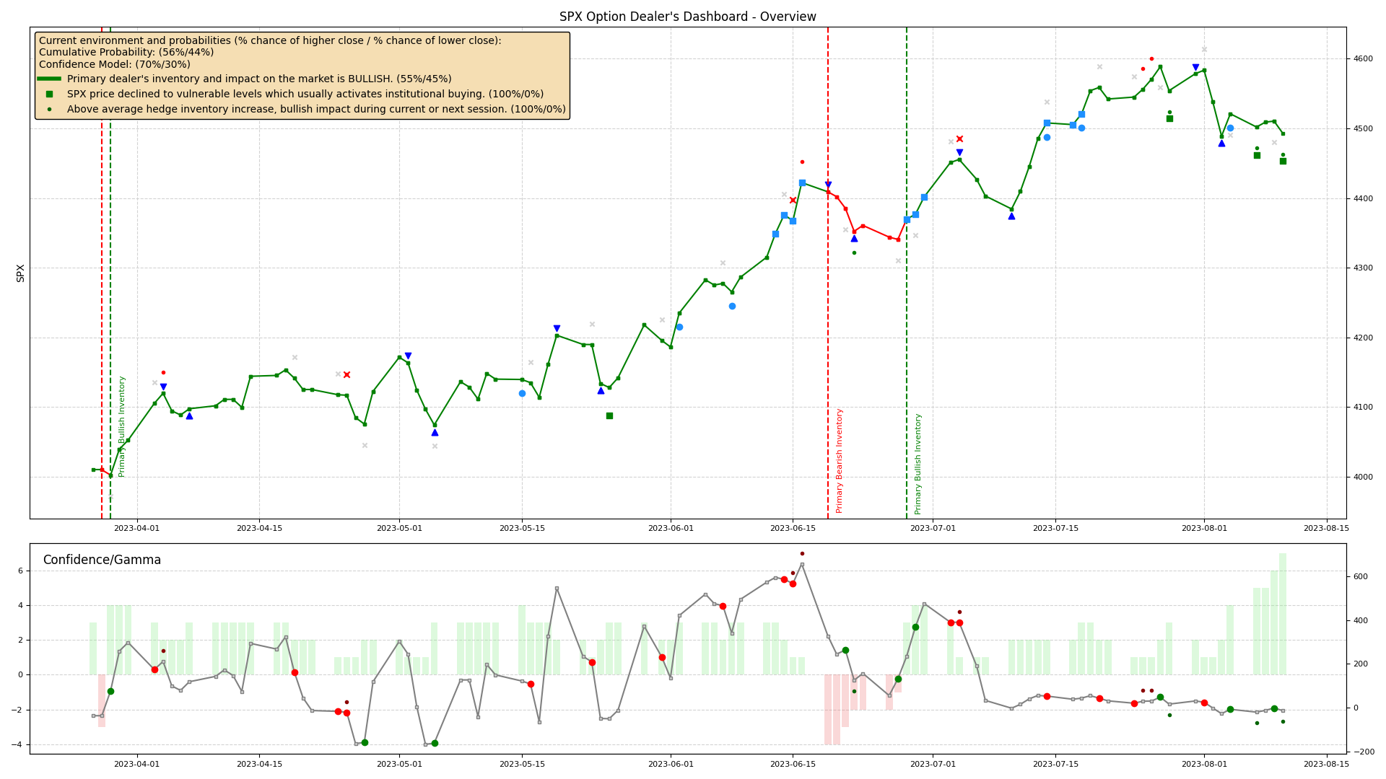Click the 2023-04-15 date on the bottom chart
This screenshot has height=779, width=1386.
point(259,765)
